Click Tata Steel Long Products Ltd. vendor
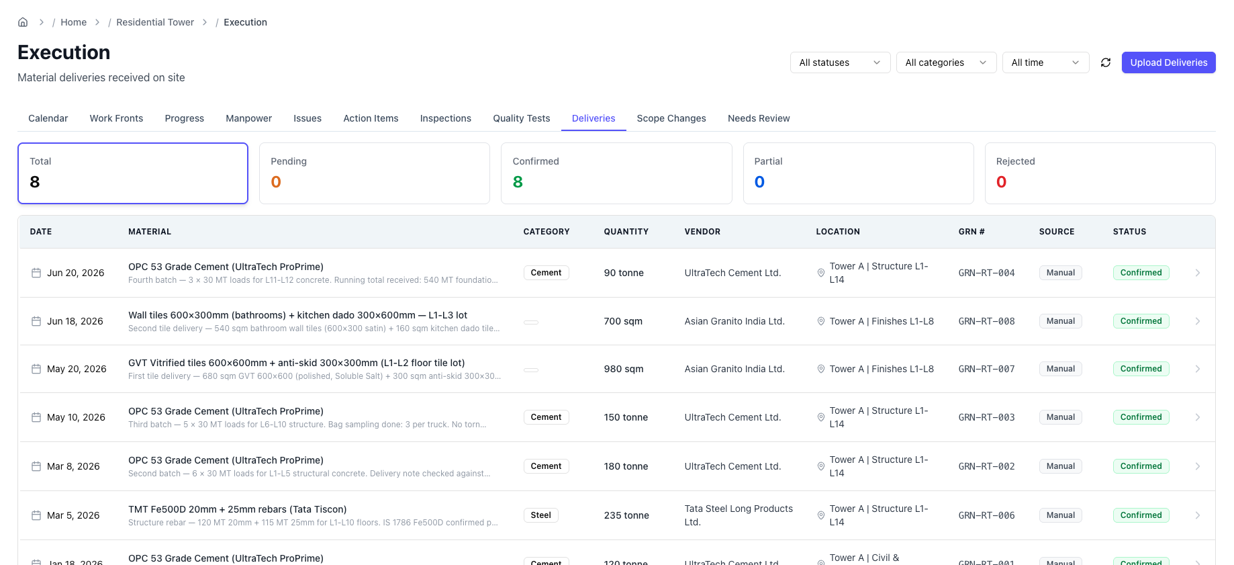 pos(739,515)
